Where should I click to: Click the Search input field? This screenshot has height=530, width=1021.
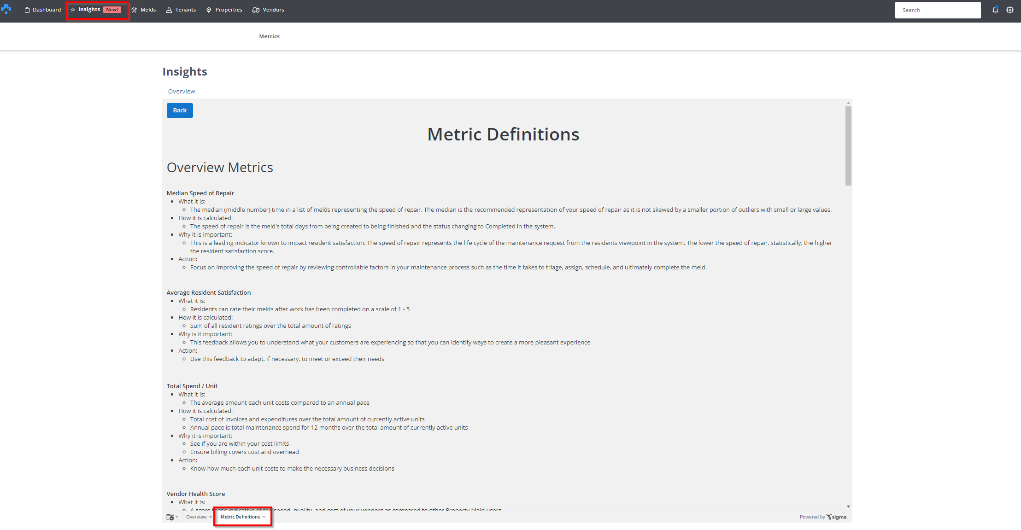tap(938, 10)
